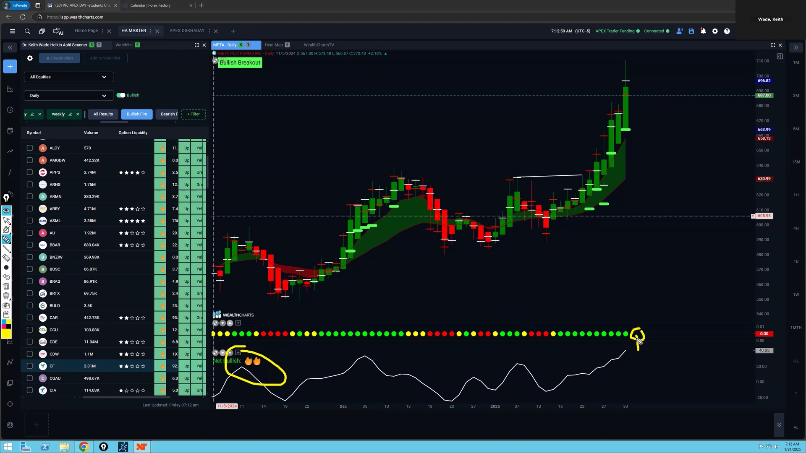806x453 pixels.
Task: Pick the yellow color swatch
Action: click(x=6, y=334)
